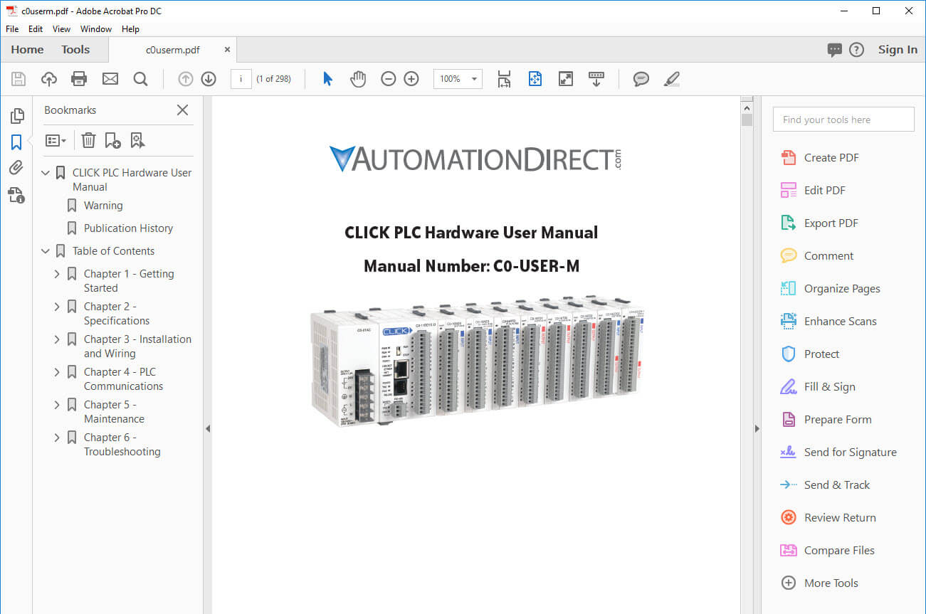Collapse the Table of Contents bookmark
926x614 pixels.
[46, 251]
